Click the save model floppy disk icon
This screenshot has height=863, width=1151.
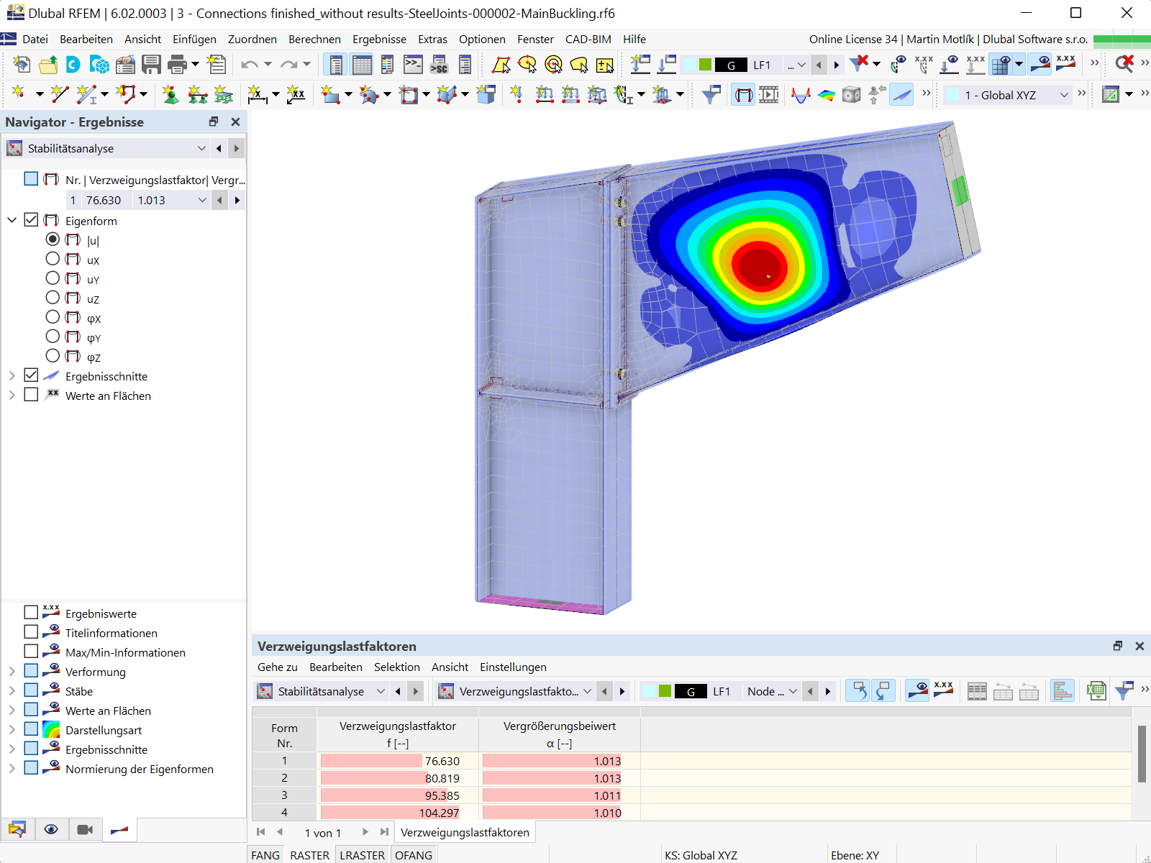151,65
